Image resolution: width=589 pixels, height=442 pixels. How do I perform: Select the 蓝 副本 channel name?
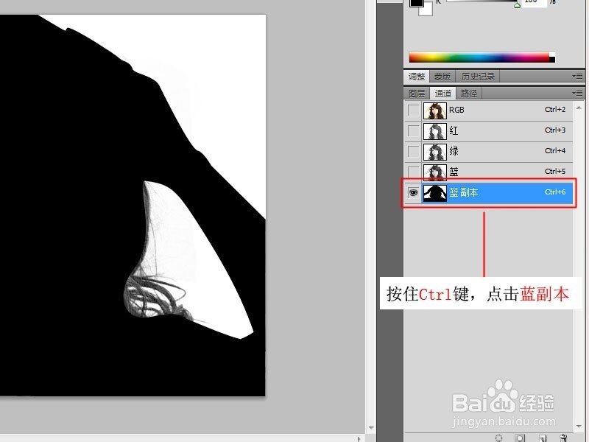464,192
